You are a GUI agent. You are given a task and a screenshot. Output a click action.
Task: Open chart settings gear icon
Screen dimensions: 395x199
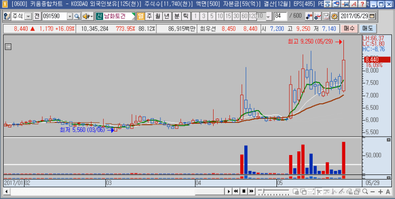pos(334,16)
